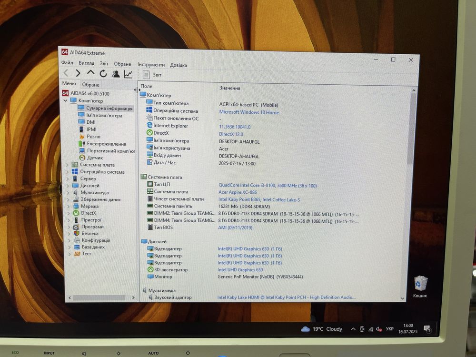This screenshot has width=476, height=357.
Task: Open the user icon in the toolbar
Action: 116,74
